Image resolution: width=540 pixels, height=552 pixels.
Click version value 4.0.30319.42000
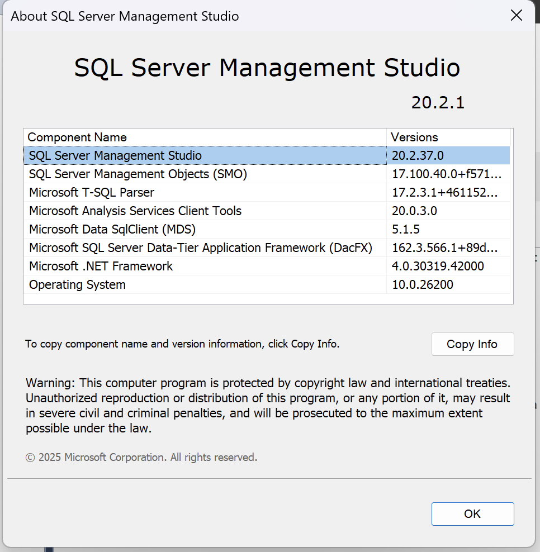[438, 266]
